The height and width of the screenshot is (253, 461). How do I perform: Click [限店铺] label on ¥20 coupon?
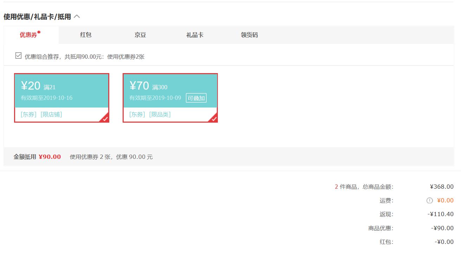[51, 114]
